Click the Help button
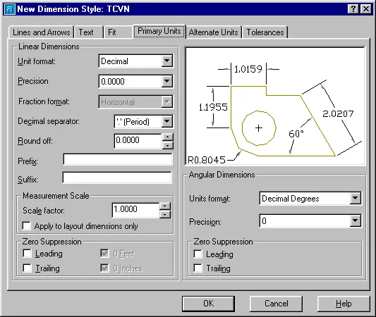Viewport: 376px width, 317px height. coord(344,304)
